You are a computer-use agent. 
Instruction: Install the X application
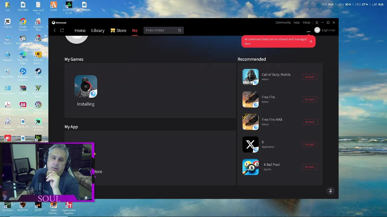tap(310, 144)
